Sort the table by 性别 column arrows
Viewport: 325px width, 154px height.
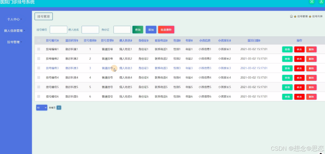pos(180,41)
